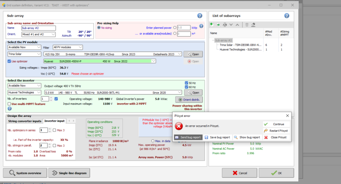Open Sub-array help question mark icon
This screenshot has width=341, height=184.
200,16
